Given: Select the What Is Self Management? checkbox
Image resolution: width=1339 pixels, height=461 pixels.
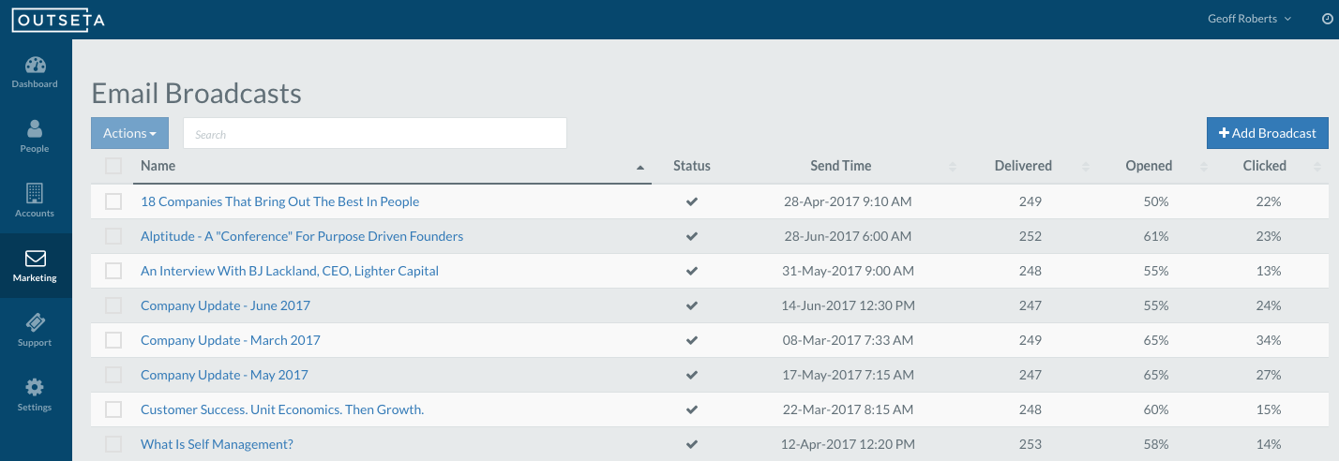Looking at the screenshot, I should coord(113,444).
